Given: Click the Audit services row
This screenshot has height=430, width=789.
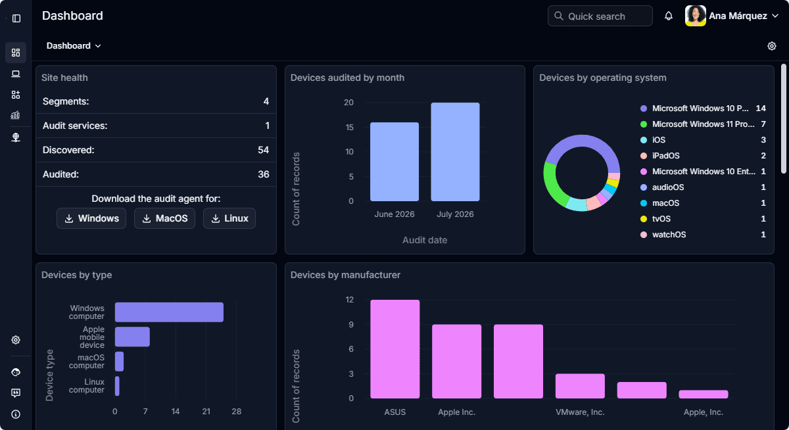Looking at the screenshot, I should (x=156, y=126).
